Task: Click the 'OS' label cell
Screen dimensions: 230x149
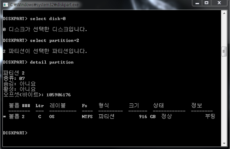Action: click(52, 117)
